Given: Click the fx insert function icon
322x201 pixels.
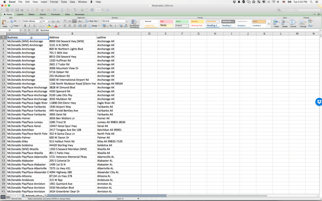Looking at the screenshot, I should tap(37, 30).
